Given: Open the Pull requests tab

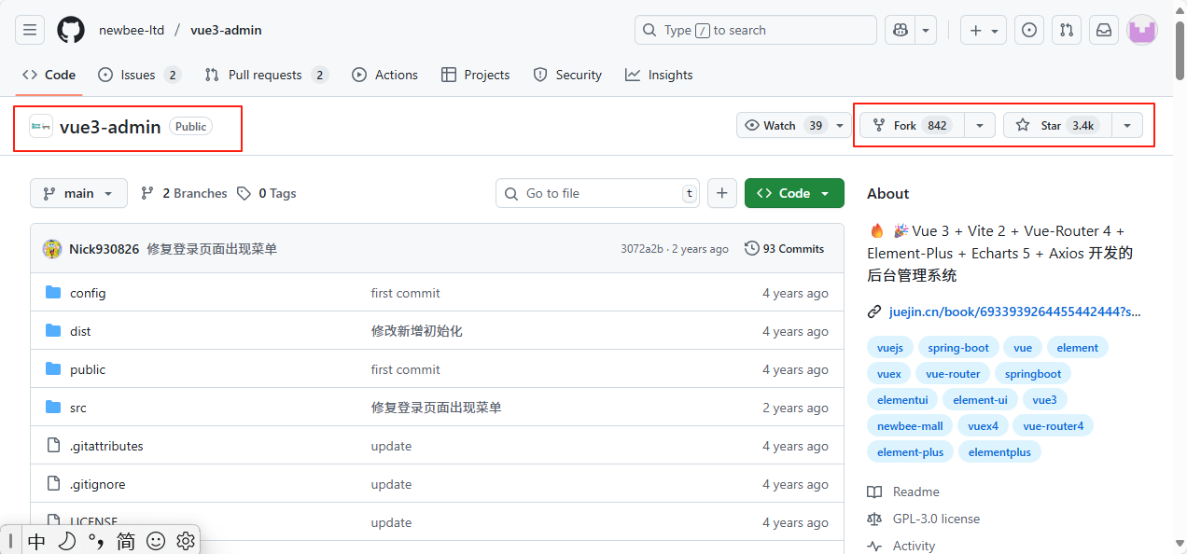Looking at the screenshot, I should pos(266,75).
